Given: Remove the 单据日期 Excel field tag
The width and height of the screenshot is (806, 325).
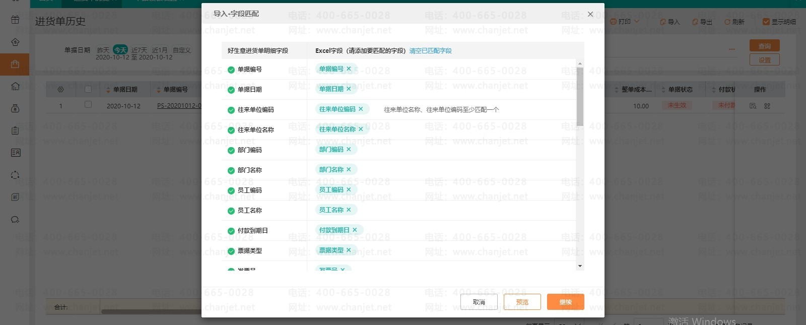Looking at the screenshot, I should tap(349, 89).
